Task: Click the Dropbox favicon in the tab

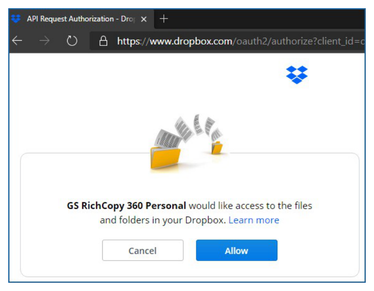Action: [16, 19]
